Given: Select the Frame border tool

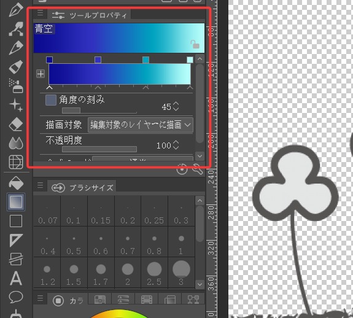Looking at the screenshot, I should [16, 259].
